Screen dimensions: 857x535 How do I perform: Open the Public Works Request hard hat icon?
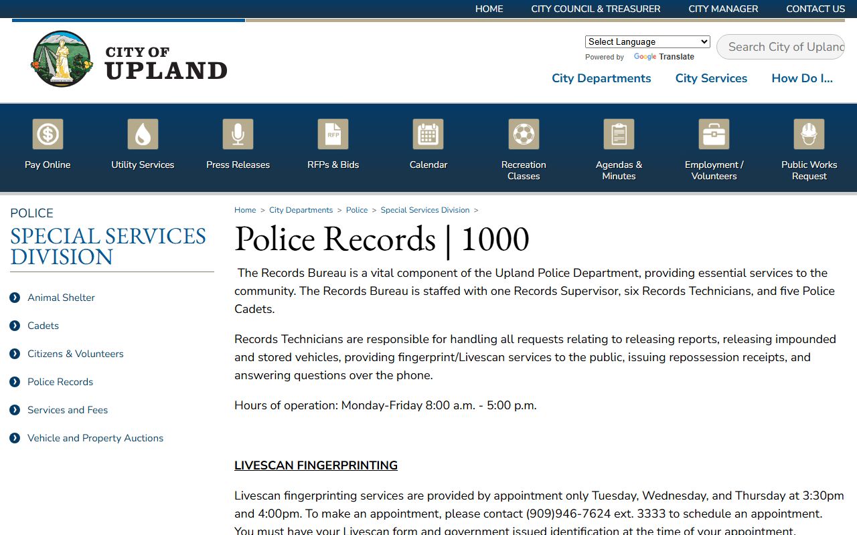809,134
